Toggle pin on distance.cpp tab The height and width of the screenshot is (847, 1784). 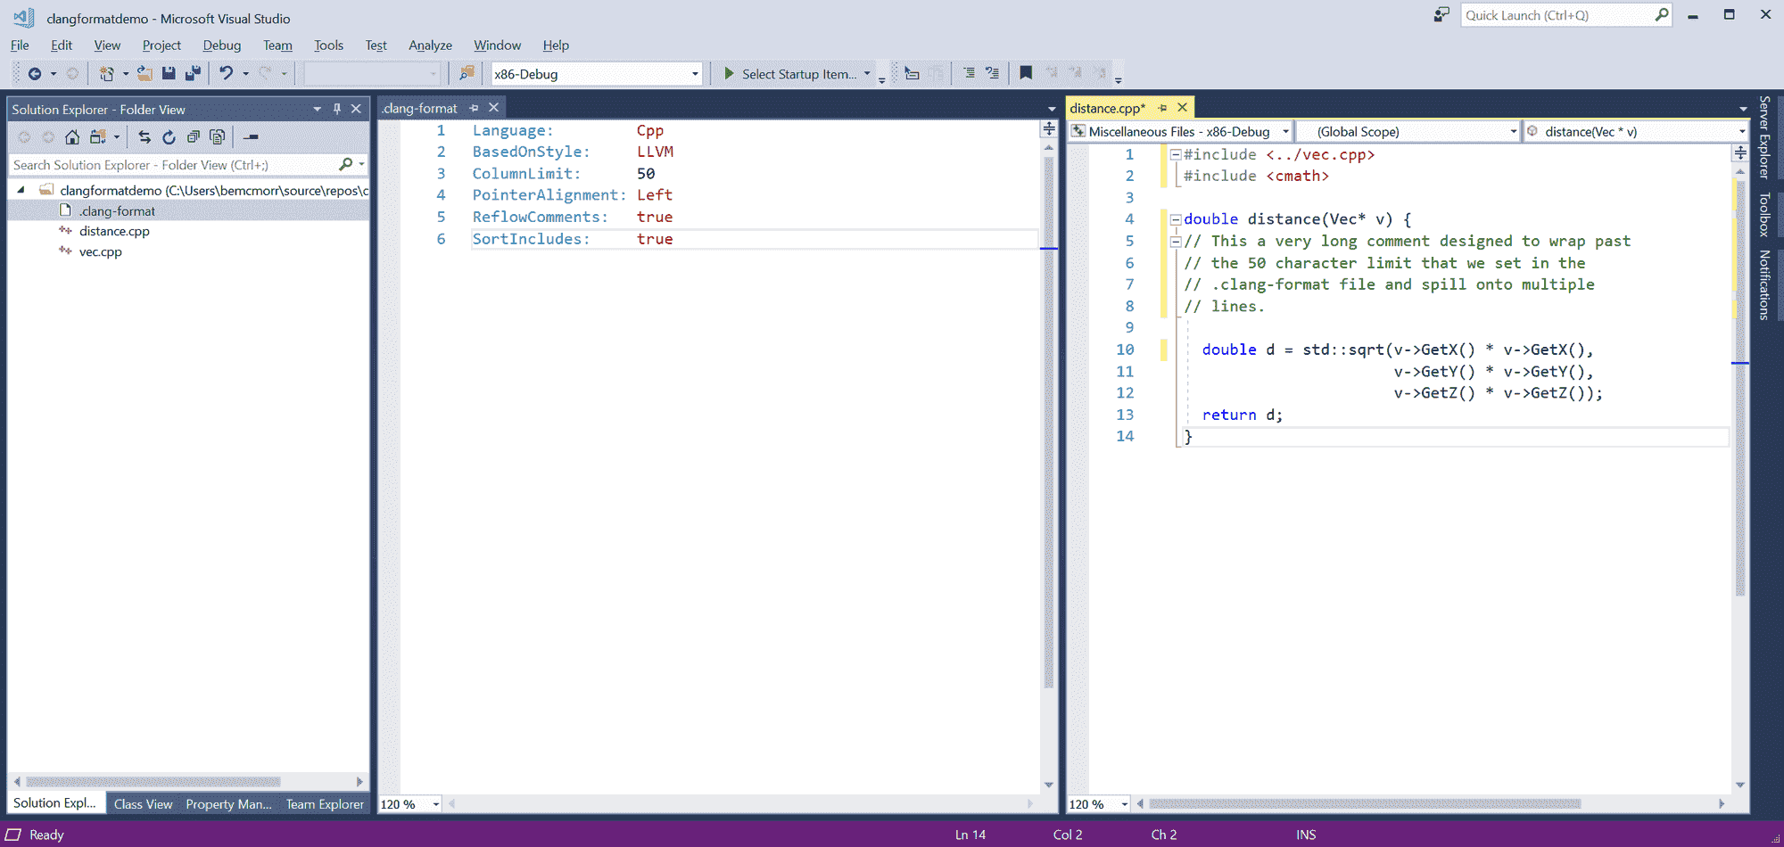coord(1162,108)
